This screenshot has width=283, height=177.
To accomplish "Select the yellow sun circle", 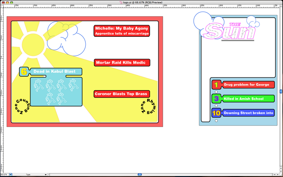I will tap(33, 45).
